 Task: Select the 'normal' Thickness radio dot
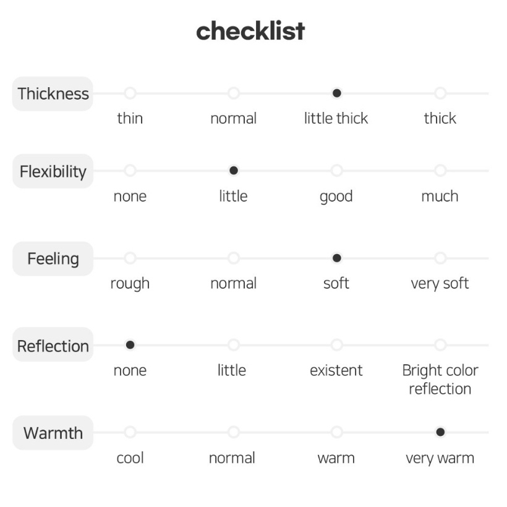tap(234, 93)
